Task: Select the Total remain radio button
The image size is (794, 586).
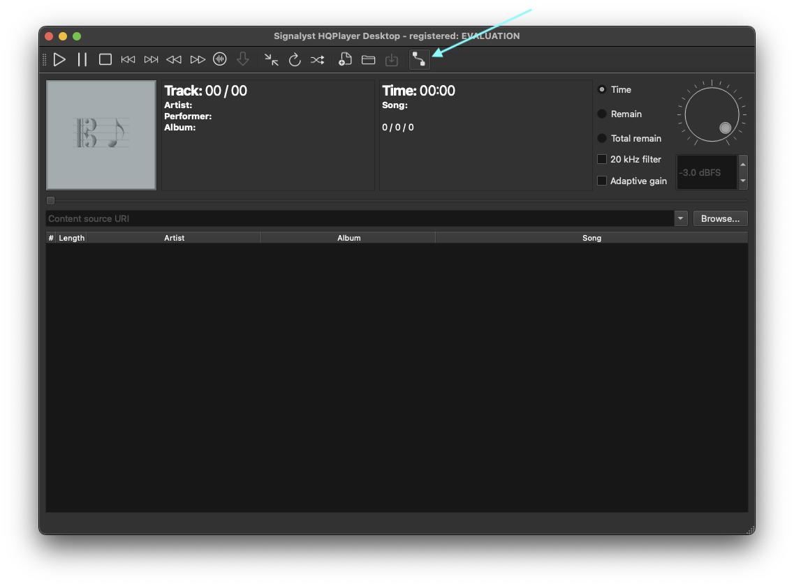Action: 602,139
